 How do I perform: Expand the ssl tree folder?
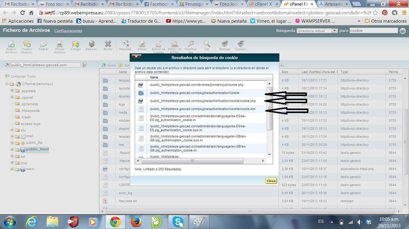[x=12, y=156]
